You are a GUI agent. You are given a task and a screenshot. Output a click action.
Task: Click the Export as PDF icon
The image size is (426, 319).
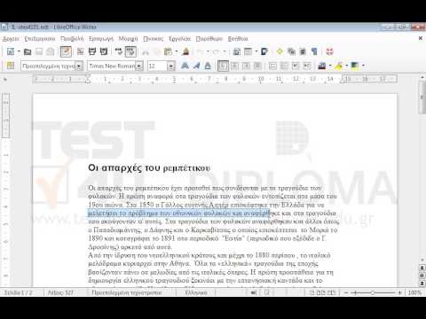pos(81,52)
